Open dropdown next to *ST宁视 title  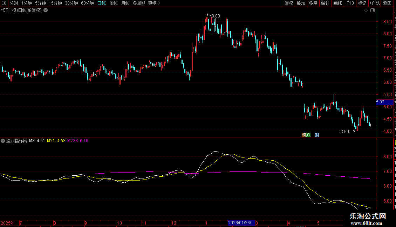click(46, 10)
